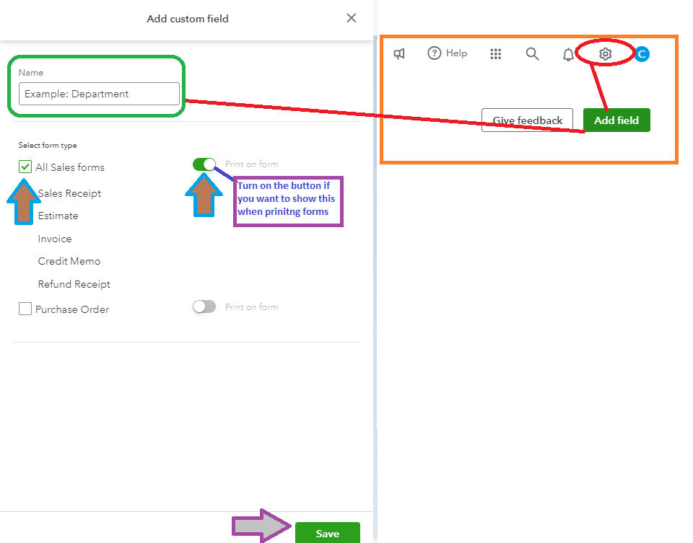This screenshot has width=693, height=543.
Task: Click the Add custom field title
Action: pos(188,19)
